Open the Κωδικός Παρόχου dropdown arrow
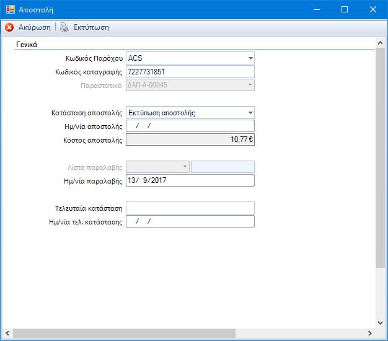The height and width of the screenshot is (341, 388). [250, 58]
